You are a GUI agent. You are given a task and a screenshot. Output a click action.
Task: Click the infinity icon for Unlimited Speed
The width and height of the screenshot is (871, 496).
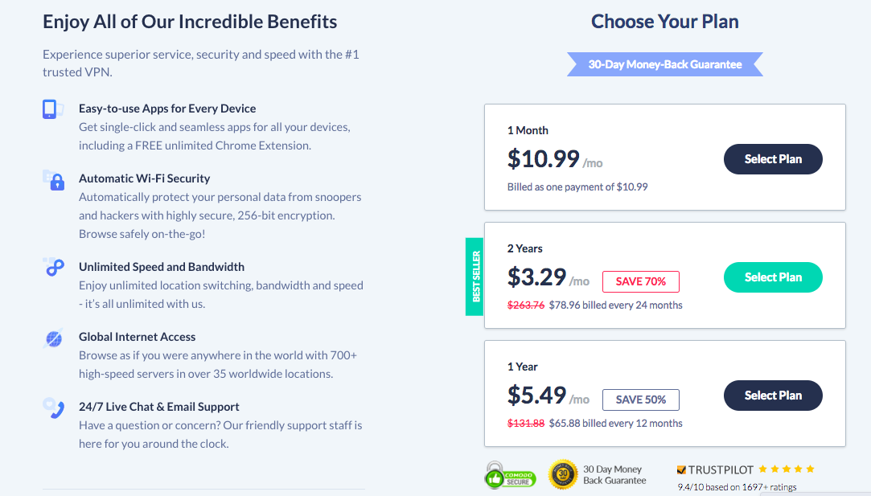pyautogui.click(x=54, y=268)
